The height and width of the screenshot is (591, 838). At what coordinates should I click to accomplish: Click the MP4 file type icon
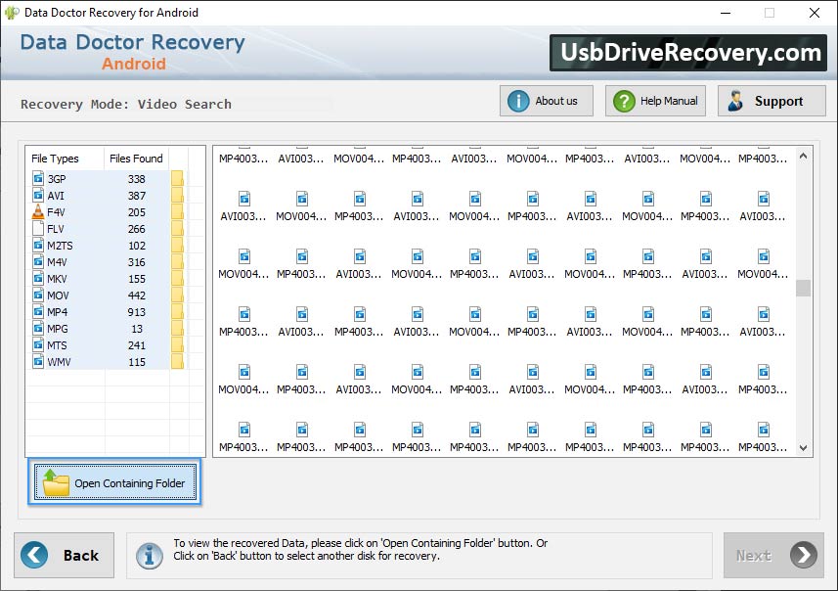click(38, 311)
